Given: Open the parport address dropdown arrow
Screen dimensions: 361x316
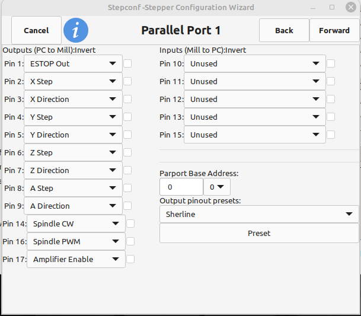Looking at the screenshot, I should point(217,187).
